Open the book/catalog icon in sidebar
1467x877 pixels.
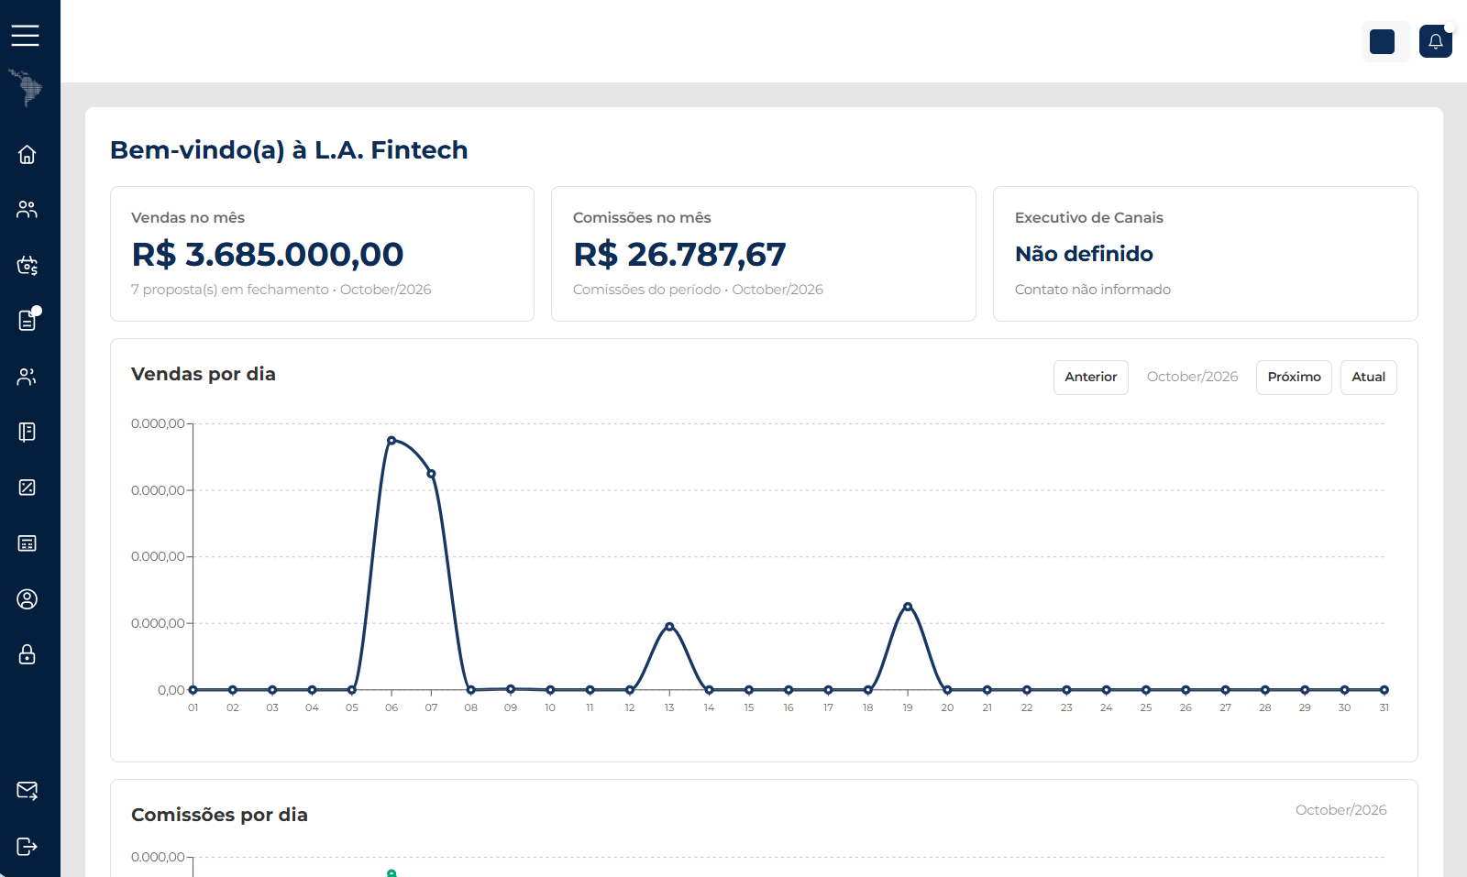28,432
